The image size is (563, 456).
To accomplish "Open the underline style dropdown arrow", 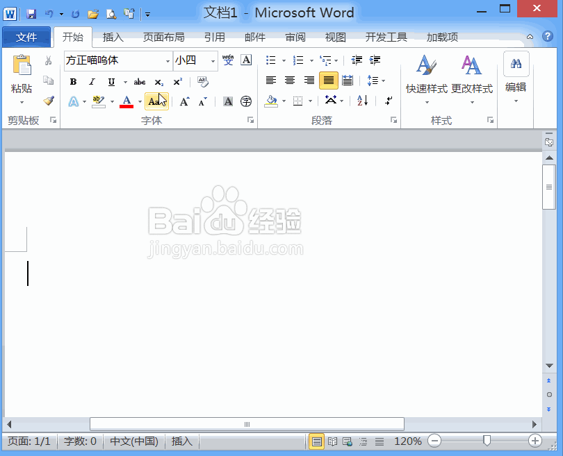I will coord(125,82).
